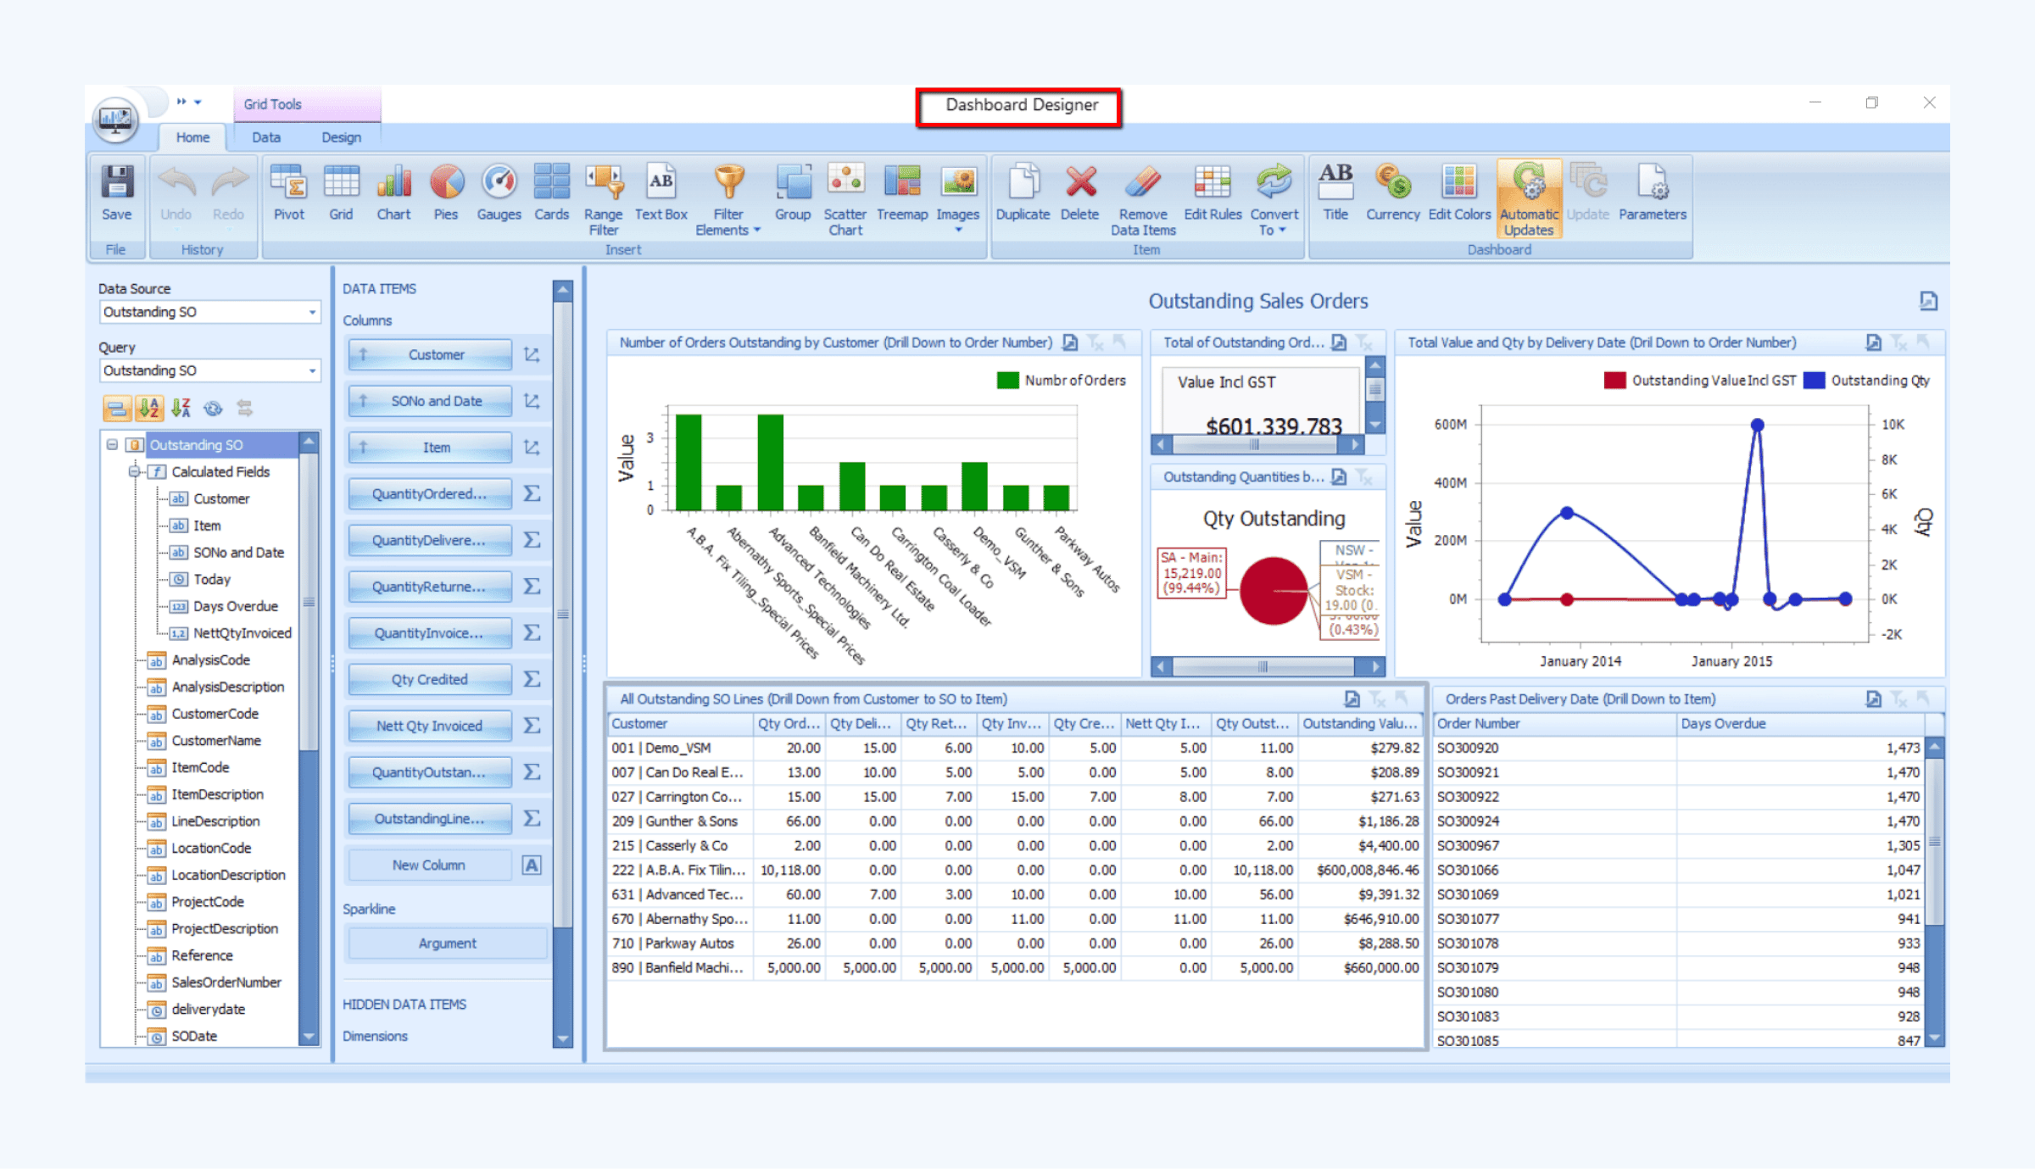Click the refresh field list icon

click(x=213, y=409)
